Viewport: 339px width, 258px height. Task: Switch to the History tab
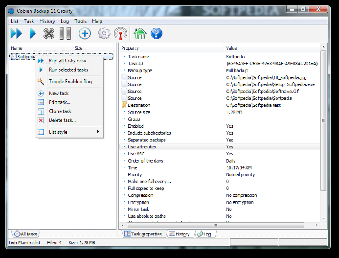181,234
